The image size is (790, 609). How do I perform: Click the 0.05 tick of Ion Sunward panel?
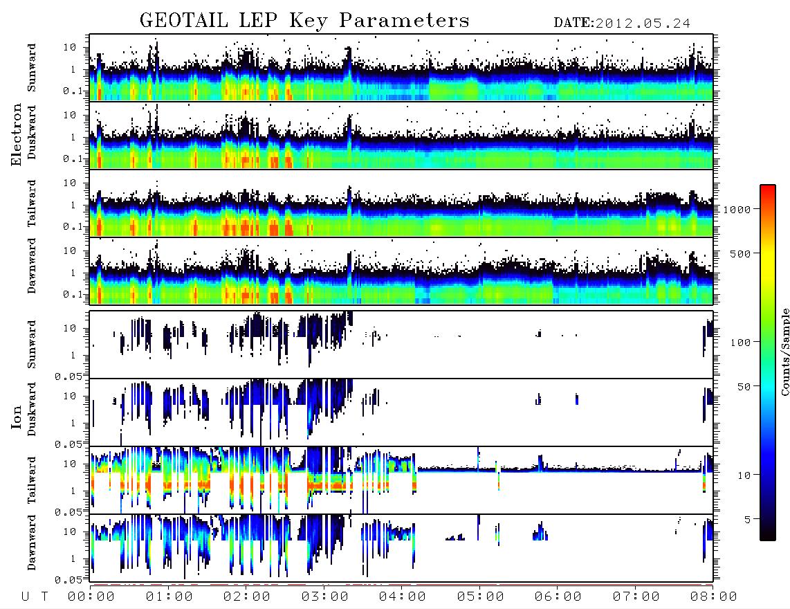click(x=68, y=376)
